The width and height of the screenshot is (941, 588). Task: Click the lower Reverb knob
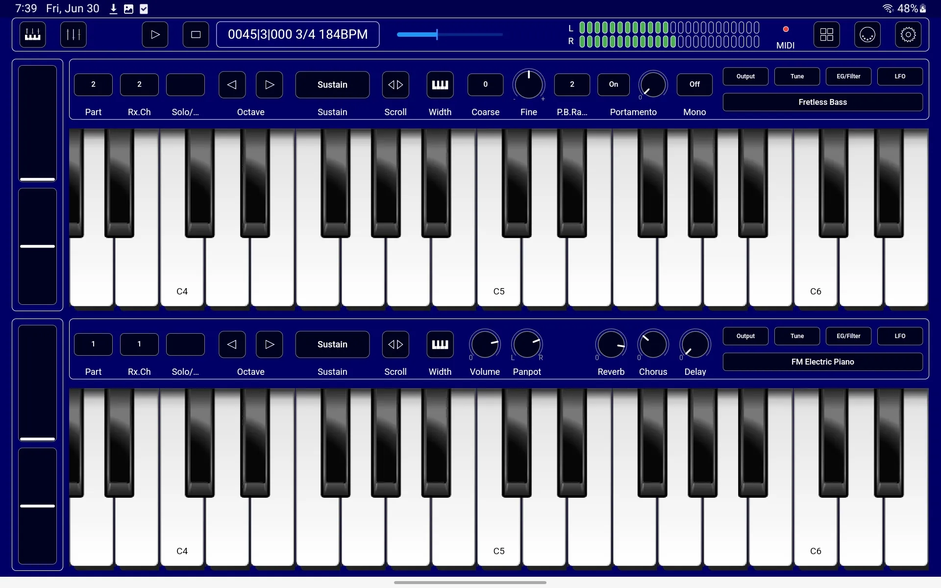point(611,344)
